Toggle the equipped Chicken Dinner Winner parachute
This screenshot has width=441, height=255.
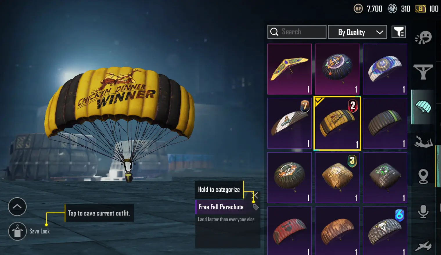(337, 124)
